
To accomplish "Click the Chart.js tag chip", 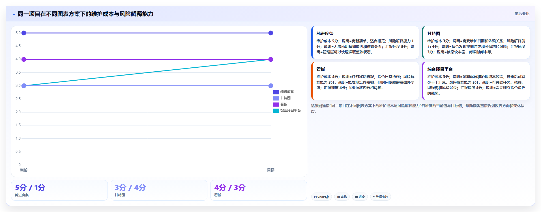I will pyautogui.click(x=321, y=197).
